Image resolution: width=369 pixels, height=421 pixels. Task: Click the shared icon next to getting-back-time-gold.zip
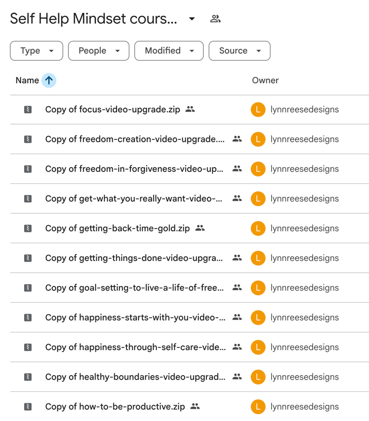click(x=200, y=228)
